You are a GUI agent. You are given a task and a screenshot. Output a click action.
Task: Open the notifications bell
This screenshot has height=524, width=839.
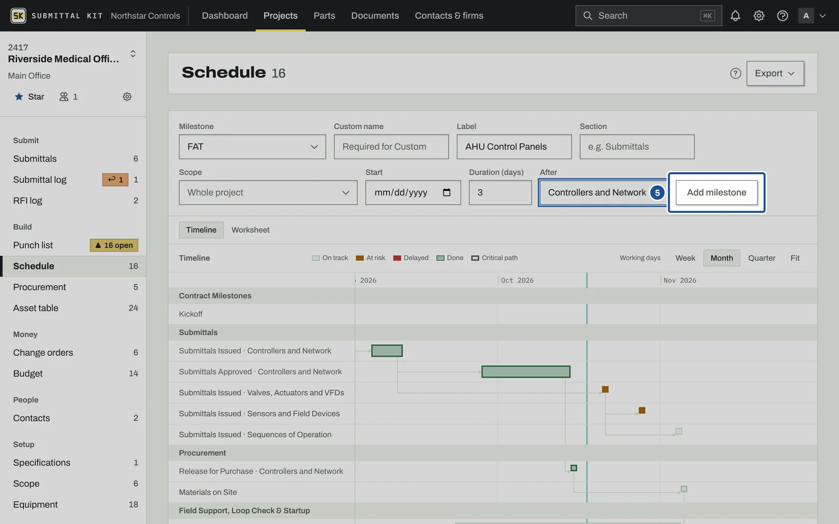(x=735, y=16)
